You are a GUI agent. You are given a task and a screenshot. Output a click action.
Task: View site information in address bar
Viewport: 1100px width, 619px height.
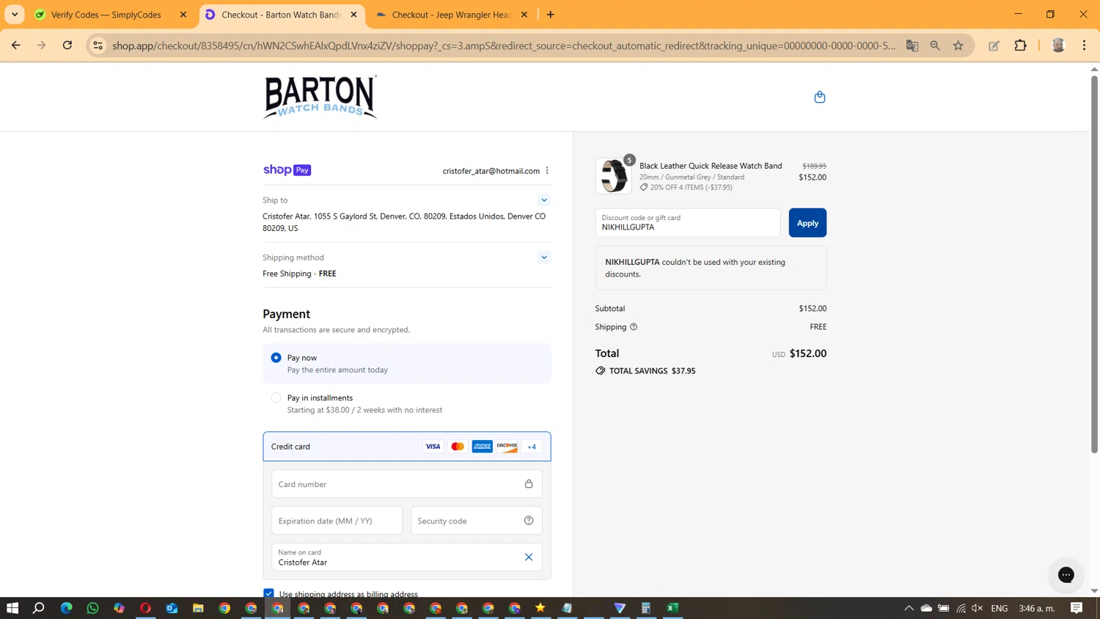point(98,45)
